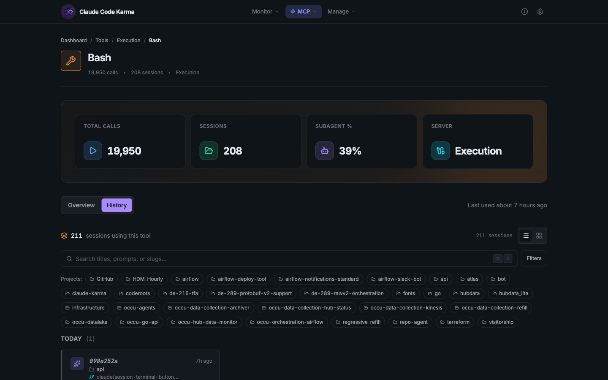
Task: Click the Subagent robot icon
Action: point(325,151)
